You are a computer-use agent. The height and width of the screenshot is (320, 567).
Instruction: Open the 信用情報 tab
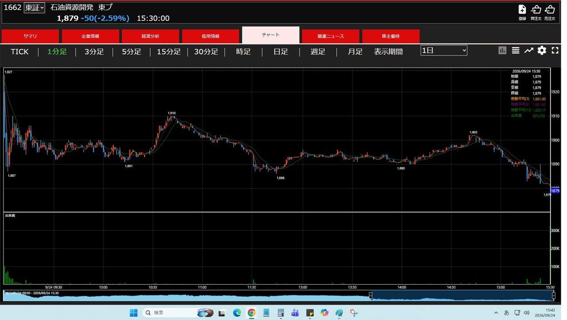point(210,36)
